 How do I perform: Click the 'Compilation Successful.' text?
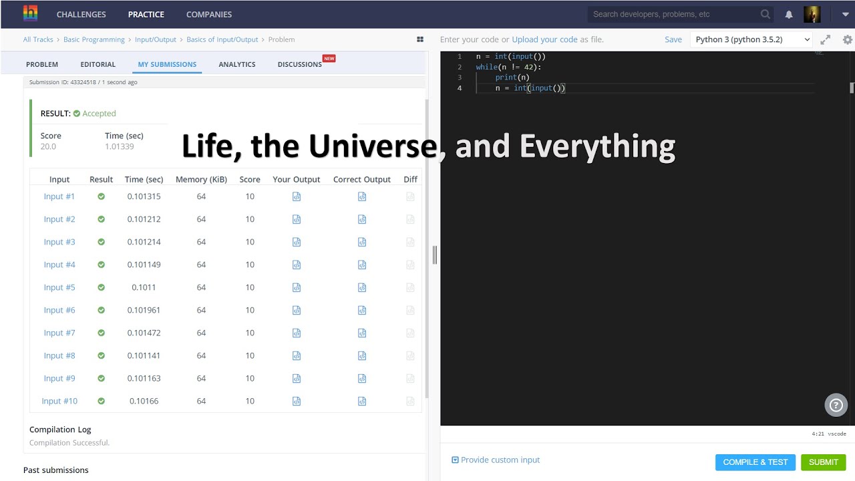(x=69, y=442)
